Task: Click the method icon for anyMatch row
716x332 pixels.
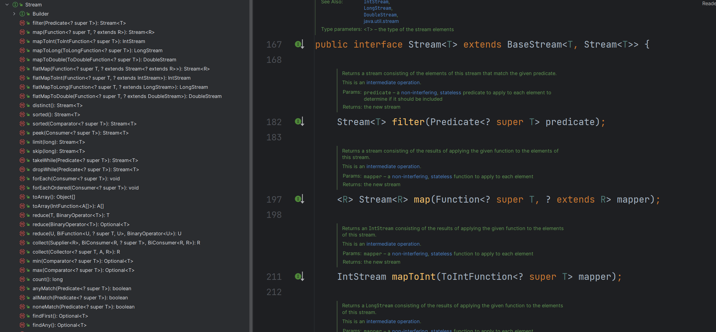Action: [22, 288]
